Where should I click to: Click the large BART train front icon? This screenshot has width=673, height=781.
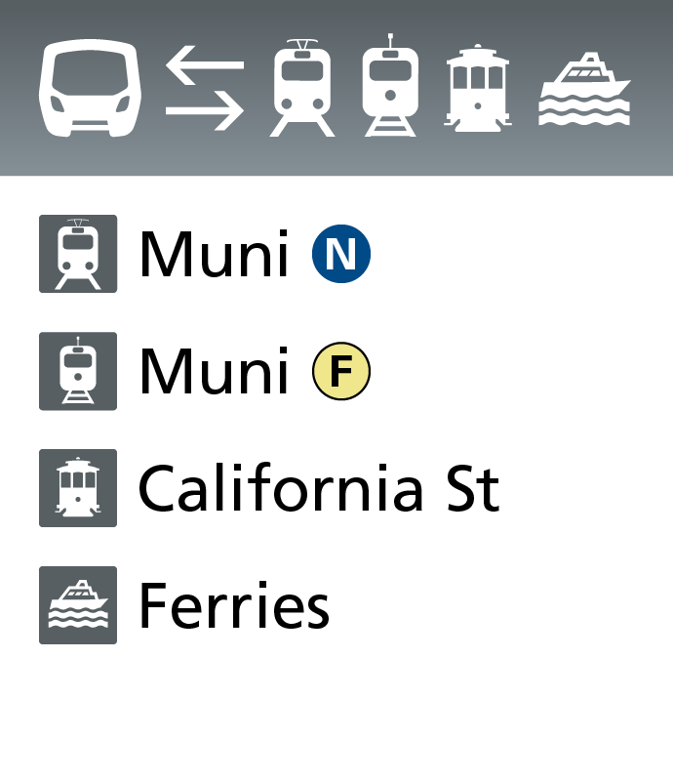click(90, 86)
